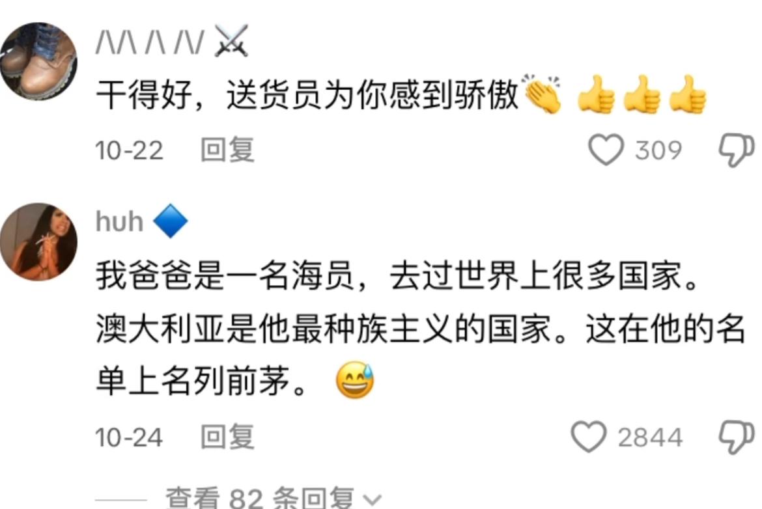Dislike huh's comment about Australia
The height and width of the screenshot is (509, 762).
[x=737, y=437]
